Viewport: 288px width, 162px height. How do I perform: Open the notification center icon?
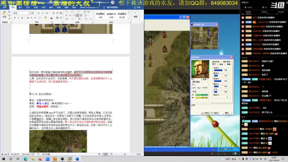point(283,159)
